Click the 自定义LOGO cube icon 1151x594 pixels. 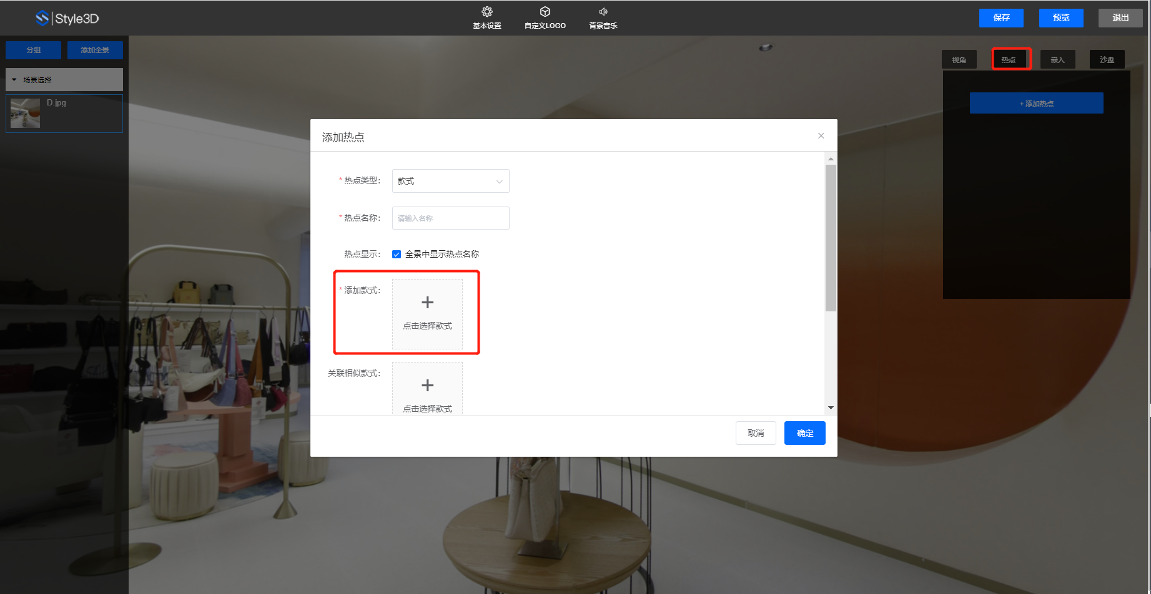click(545, 12)
